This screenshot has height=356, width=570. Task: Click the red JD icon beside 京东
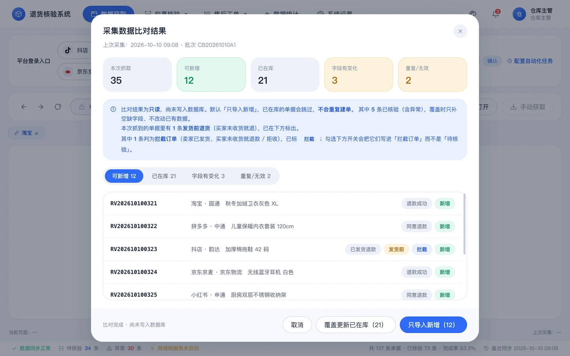coord(68,72)
